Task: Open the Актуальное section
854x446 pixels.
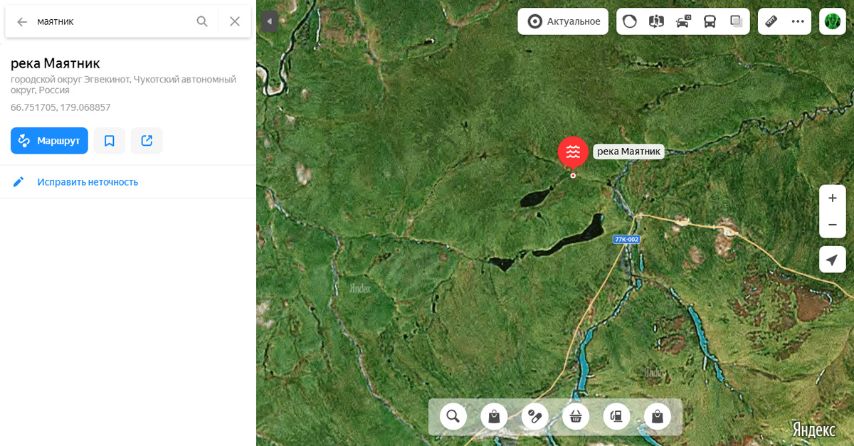Action: [x=563, y=21]
